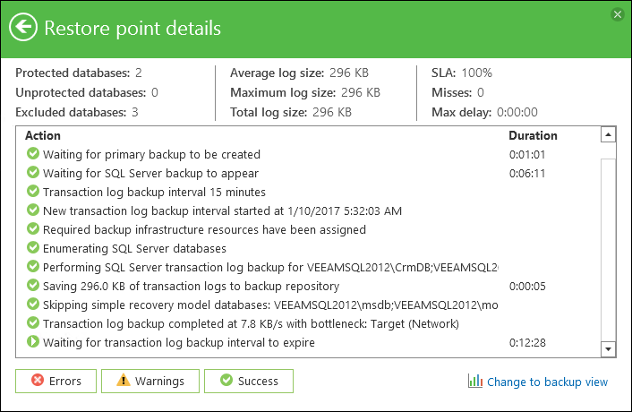This screenshot has width=632, height=412.
Task: Click the Duration column header
Action: coord(533,136)
